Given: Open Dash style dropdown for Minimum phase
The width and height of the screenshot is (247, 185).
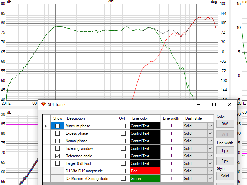Looking at the screenshot, I should click(x=210, y=126).
